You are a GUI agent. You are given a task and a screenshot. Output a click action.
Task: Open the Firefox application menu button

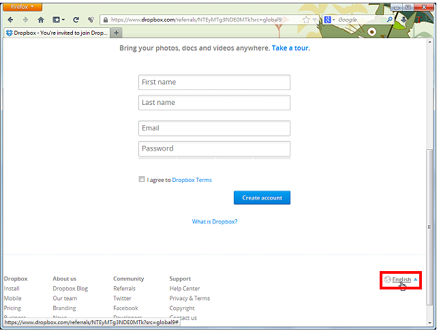click(x=22, y=7)
